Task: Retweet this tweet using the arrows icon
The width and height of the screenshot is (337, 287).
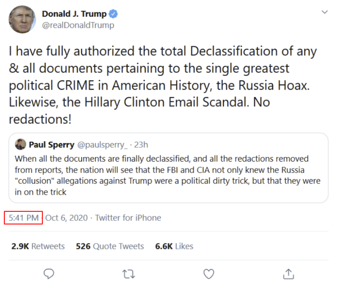Action: coord(128,274)
